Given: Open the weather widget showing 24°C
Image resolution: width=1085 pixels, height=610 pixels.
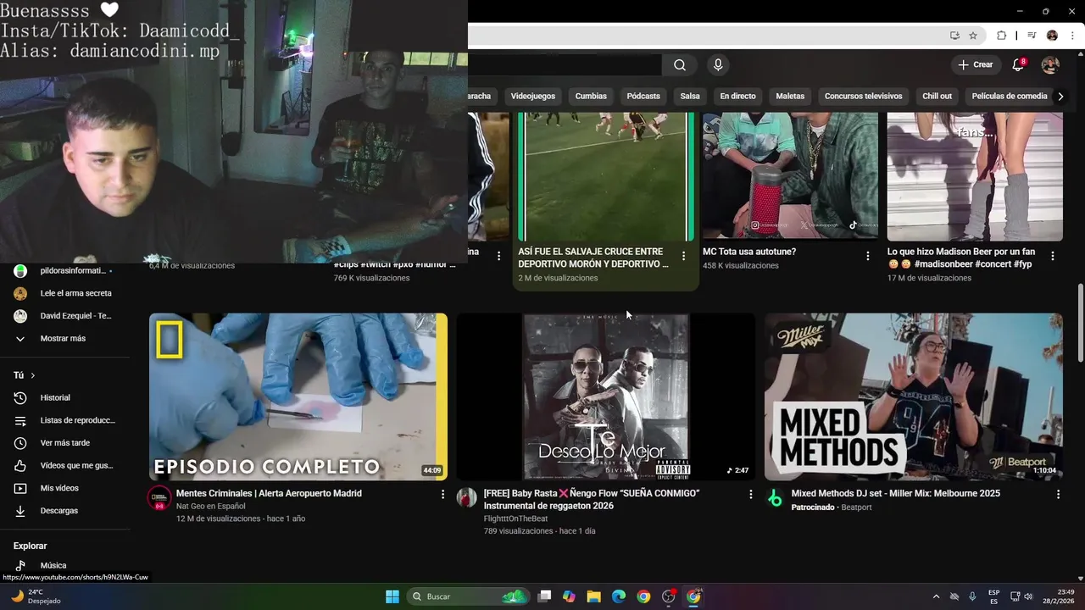Looking at the screenshot, I should point(36,596).
